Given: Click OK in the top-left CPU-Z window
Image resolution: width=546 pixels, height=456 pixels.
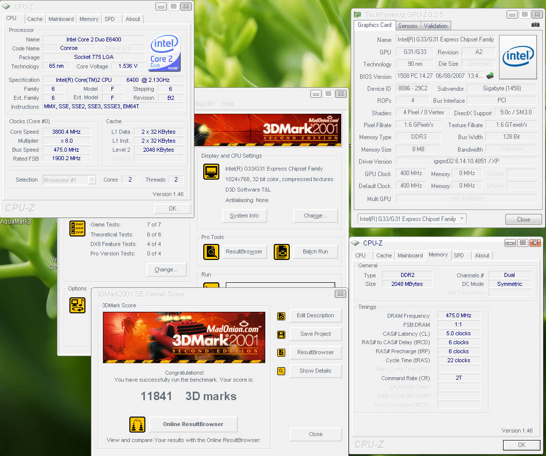Looking at the screenshot, I should 173,209.
